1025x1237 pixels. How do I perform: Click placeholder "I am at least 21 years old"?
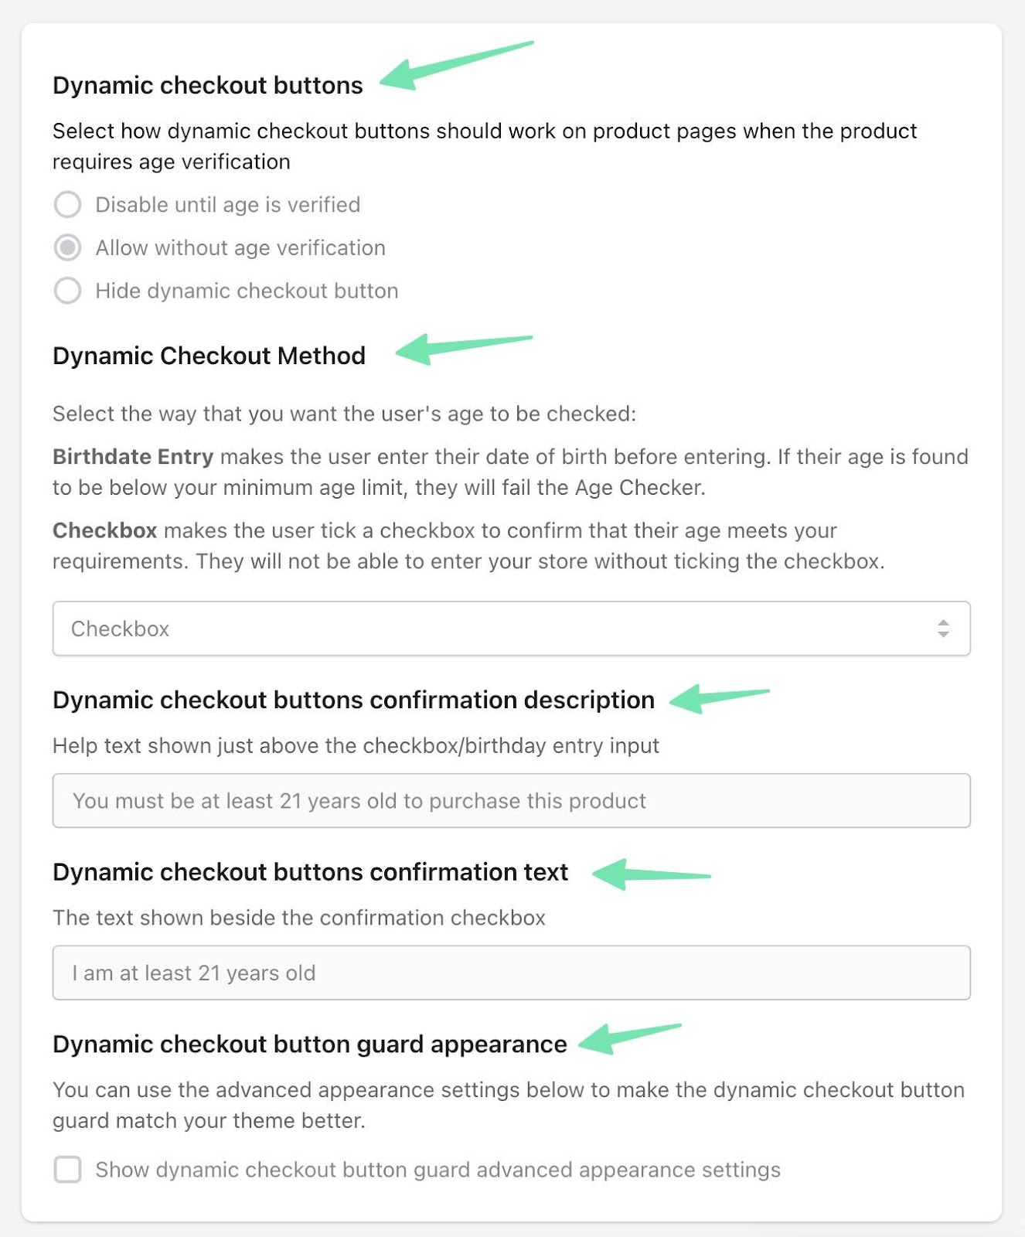193,973
